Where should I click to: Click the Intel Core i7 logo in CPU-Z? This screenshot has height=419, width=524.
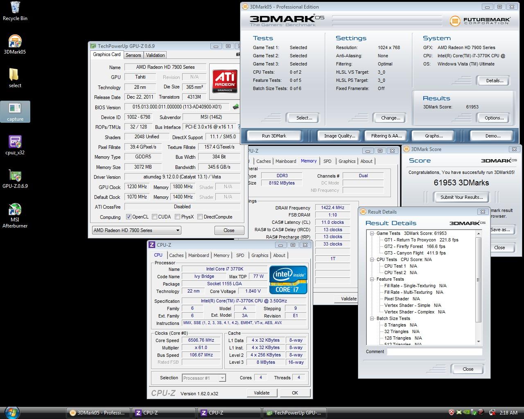point(288,280)
